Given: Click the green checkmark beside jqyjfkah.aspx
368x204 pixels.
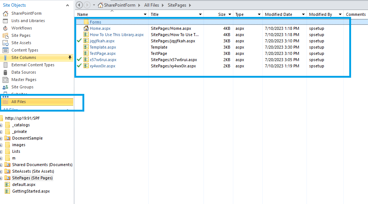Looking at the screenshot, I should [x=79, y=41].
